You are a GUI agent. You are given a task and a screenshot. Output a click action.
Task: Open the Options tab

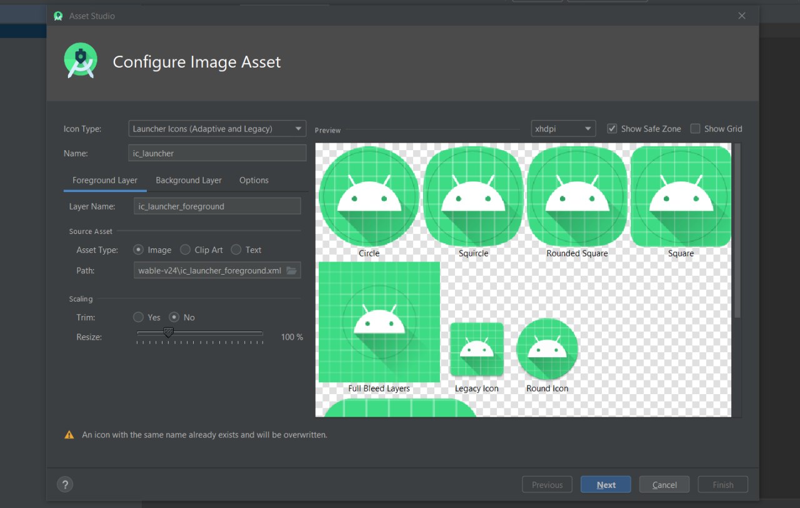[x=254, y=180]
